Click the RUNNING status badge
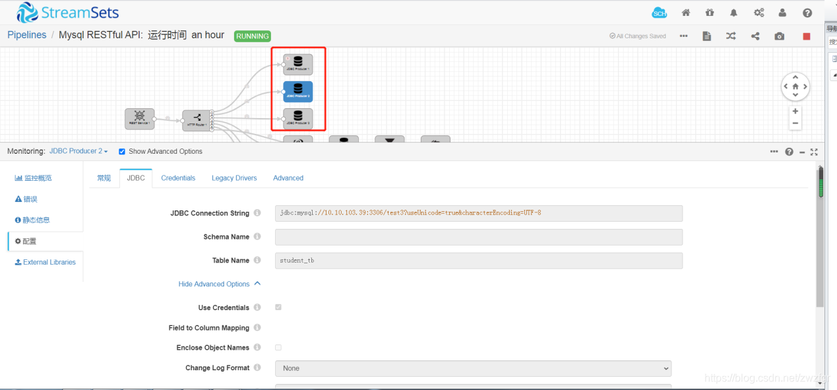Viewport: 837px width, 390px height. click(253, 36)
